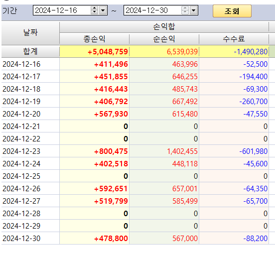Select the 2024-12-28 date row
The height and width of the screenshot is (254, 275).
[x=21, y=214]
